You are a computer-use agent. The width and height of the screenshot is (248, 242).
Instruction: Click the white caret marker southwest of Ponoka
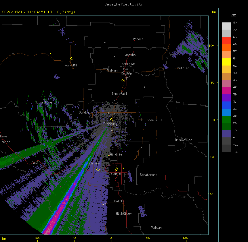coord(105,42)
